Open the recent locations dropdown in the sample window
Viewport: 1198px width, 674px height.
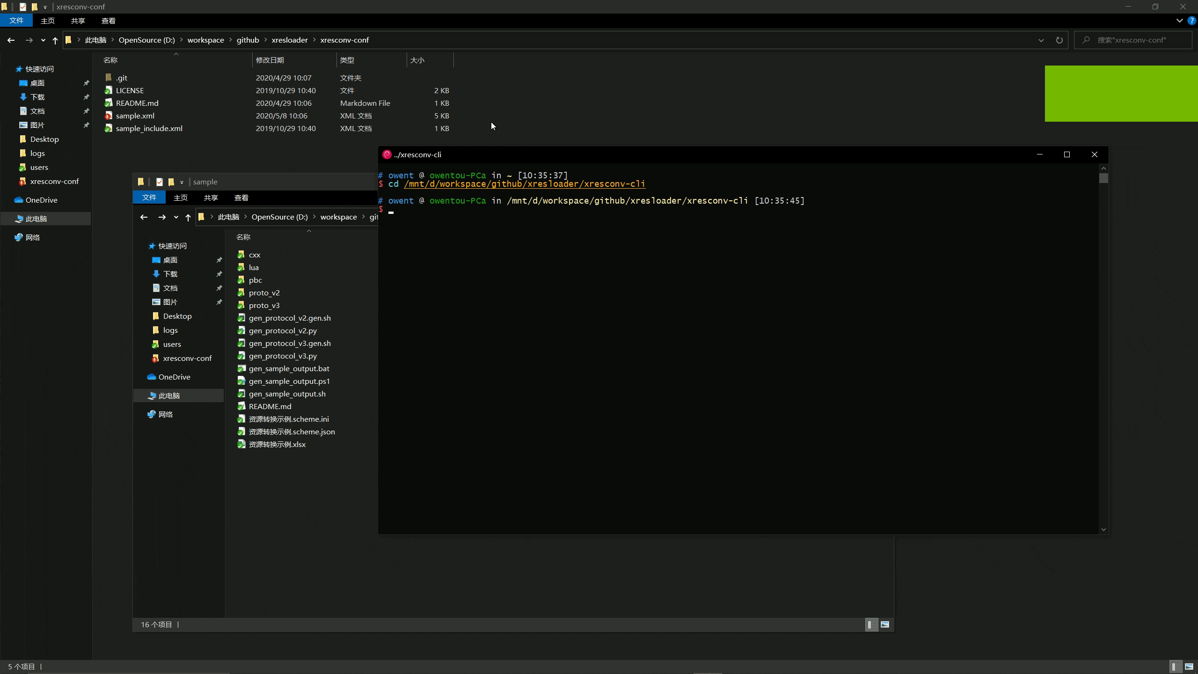(x=176, y=217)
